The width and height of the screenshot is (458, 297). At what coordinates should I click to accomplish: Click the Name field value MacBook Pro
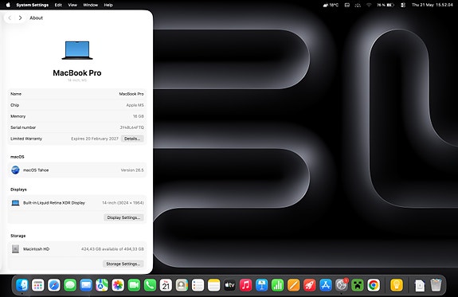point(131,94)
